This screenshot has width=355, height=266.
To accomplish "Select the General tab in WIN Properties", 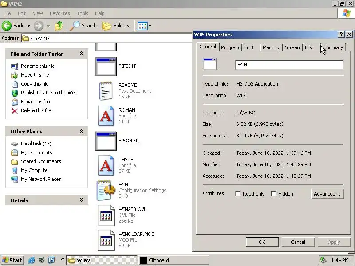I will tap(208, 47).
